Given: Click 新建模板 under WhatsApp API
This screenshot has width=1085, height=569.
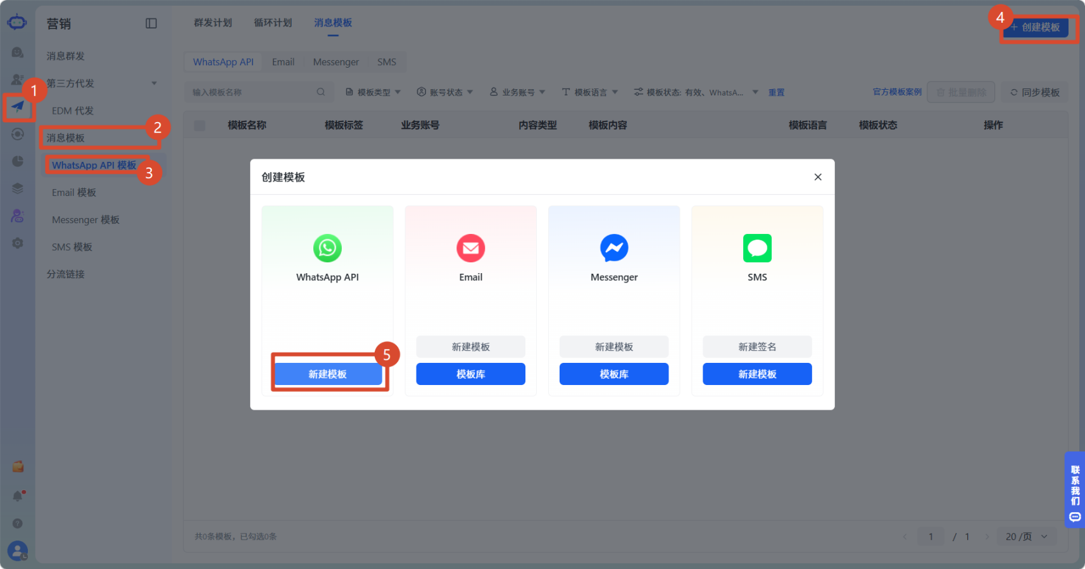Looking at the screenshot, I should point(328,374).
